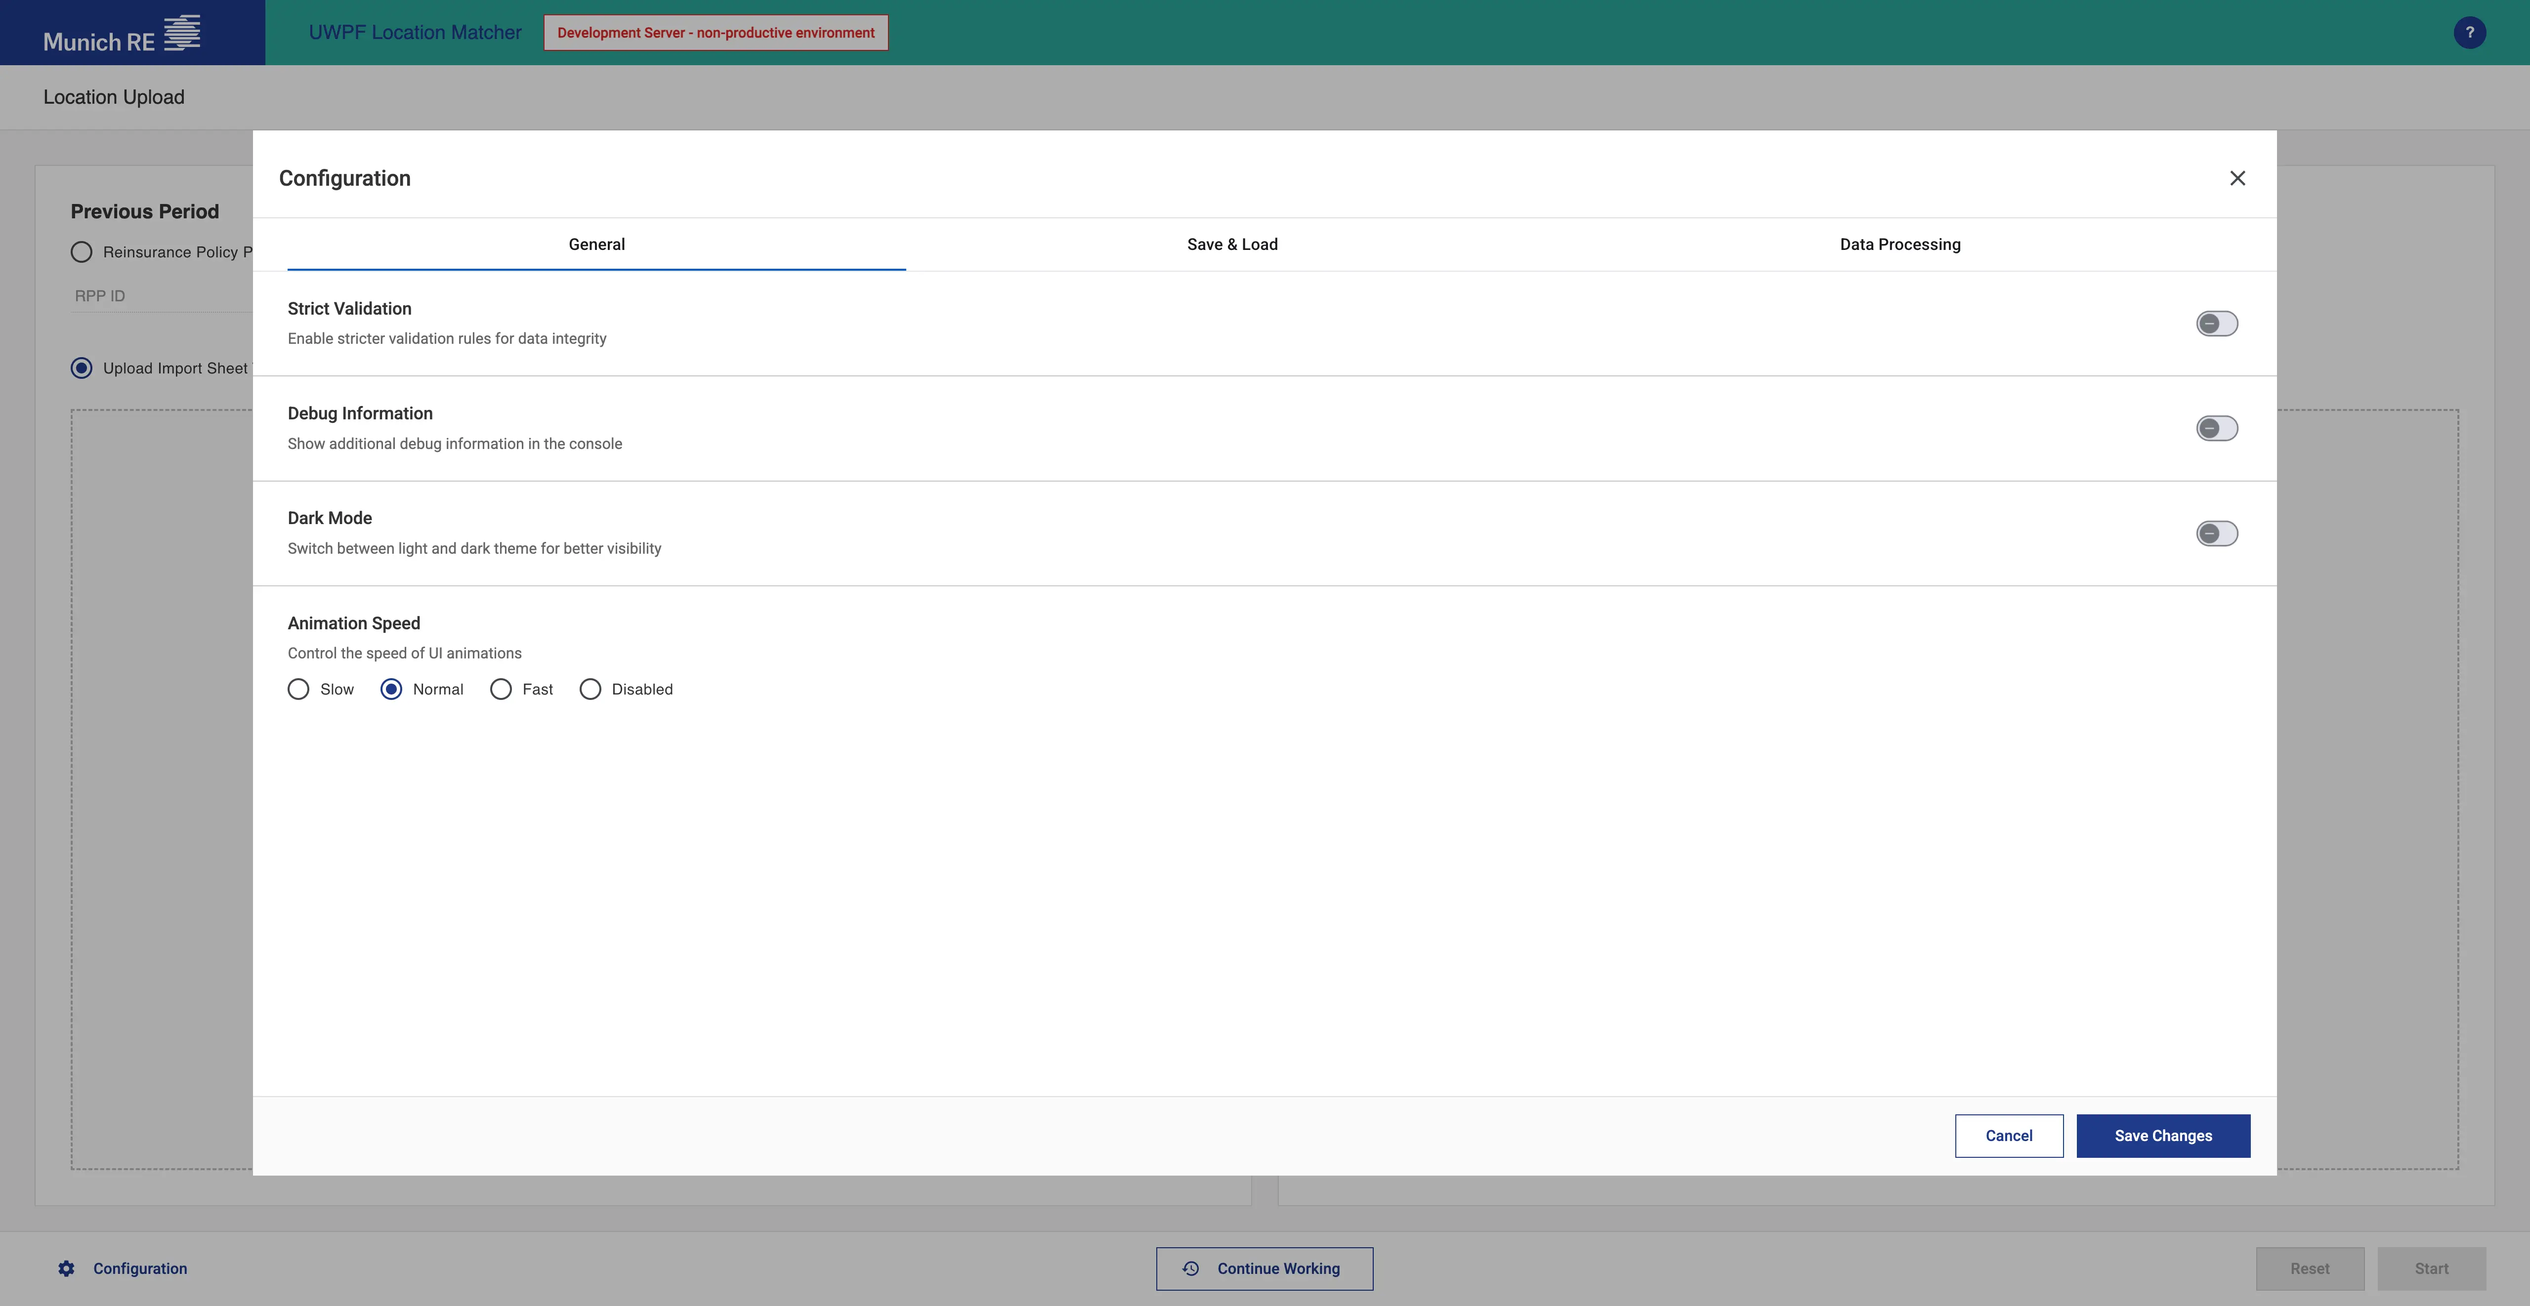Enable the Strict Validation toggle
Viewport: 2530px width, 1306px height.
tap(2217, 324)
